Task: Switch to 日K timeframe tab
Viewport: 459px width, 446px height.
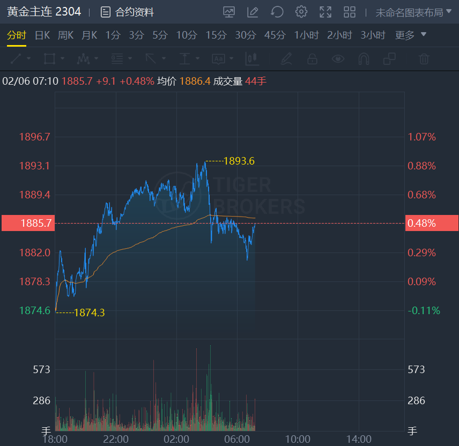Action: [x=42, y=35]
